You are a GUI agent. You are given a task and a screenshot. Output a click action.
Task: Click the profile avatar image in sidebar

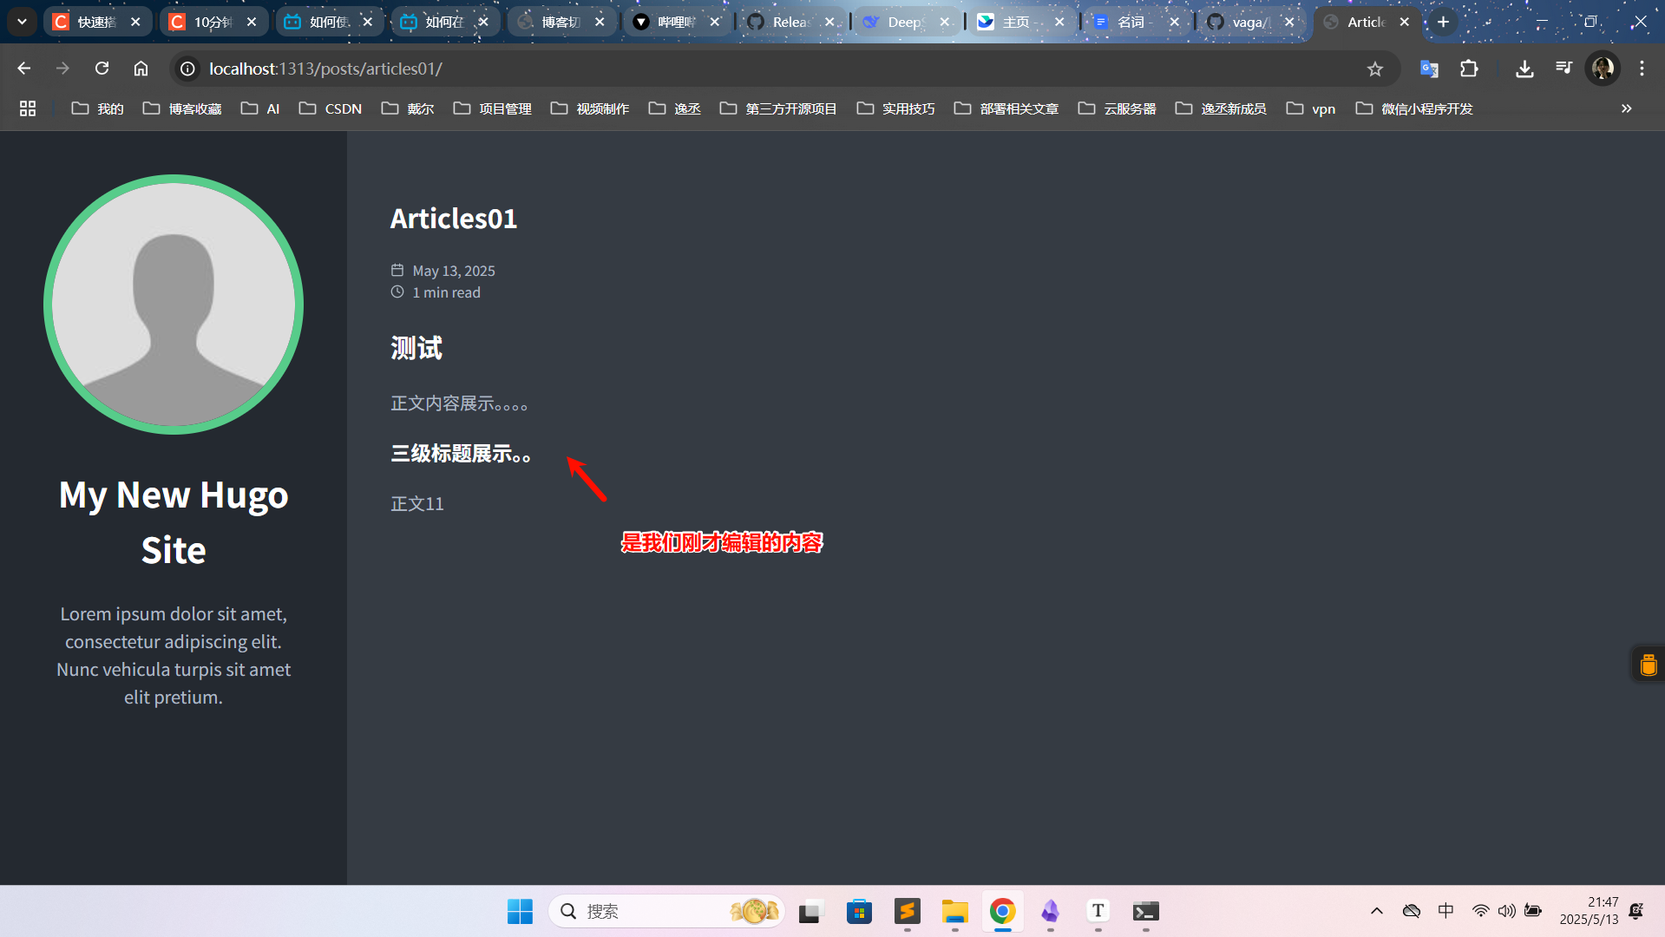(174, 305)
